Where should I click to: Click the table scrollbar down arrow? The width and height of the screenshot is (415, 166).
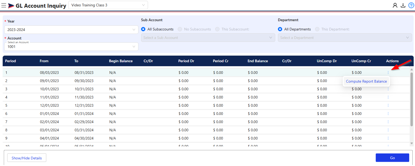click(412, 143)
